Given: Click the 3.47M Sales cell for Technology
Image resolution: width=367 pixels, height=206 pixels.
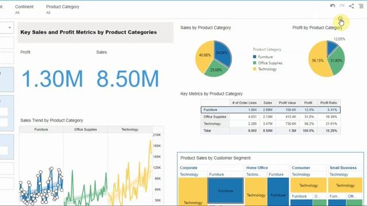Looking at the screenshot, I should tap(268, 124).
